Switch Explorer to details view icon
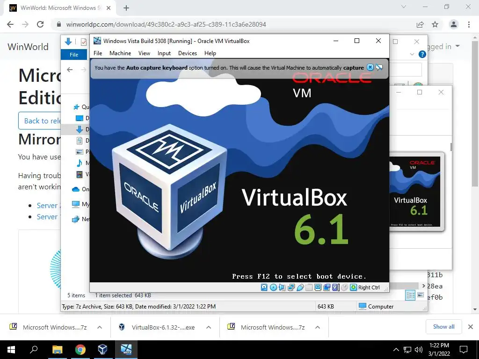 (410, 295)
